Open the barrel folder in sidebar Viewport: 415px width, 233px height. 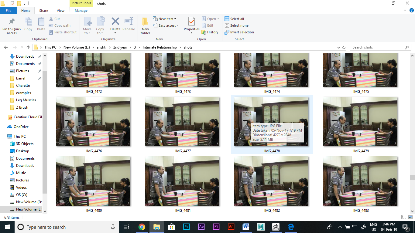(x=21, y=78)
